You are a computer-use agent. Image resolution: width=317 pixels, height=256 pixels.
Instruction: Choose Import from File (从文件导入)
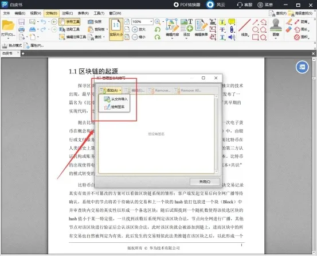[116, 99]
